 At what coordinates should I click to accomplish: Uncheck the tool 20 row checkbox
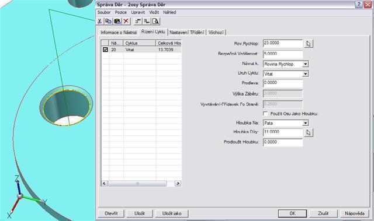(x=105, y=50)
